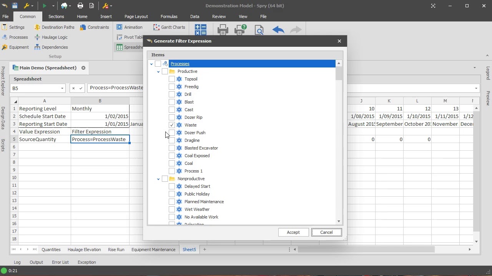Open Haulage Logic setup

tap(51, 37)
